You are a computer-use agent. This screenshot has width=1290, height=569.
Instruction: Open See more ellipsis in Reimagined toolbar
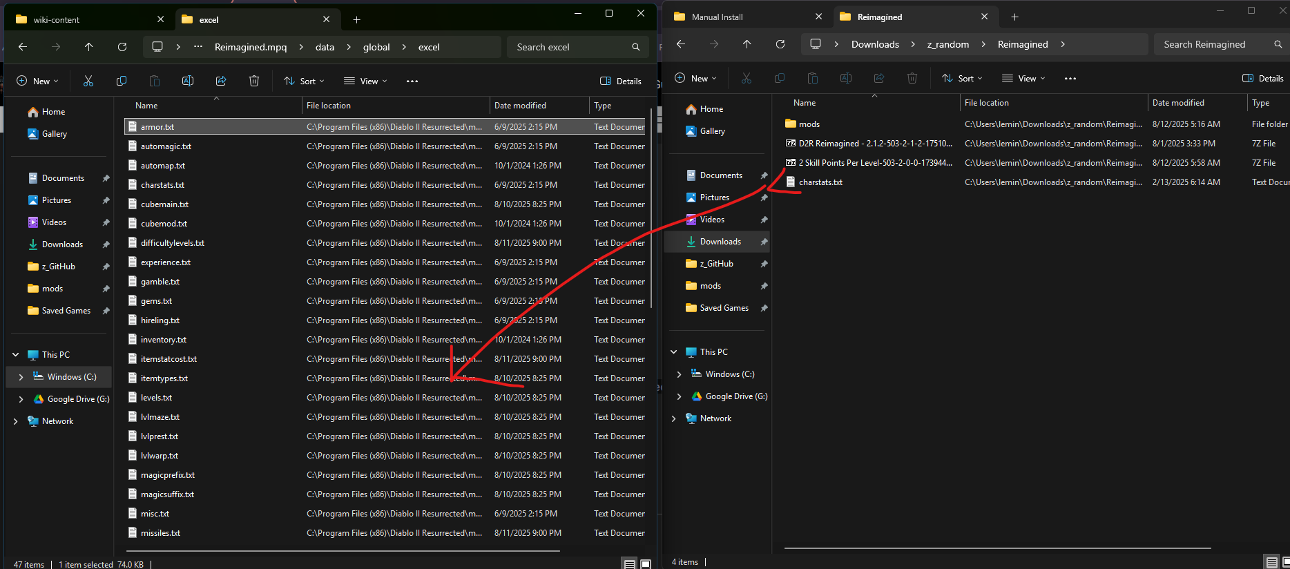tap(1070, 78)
